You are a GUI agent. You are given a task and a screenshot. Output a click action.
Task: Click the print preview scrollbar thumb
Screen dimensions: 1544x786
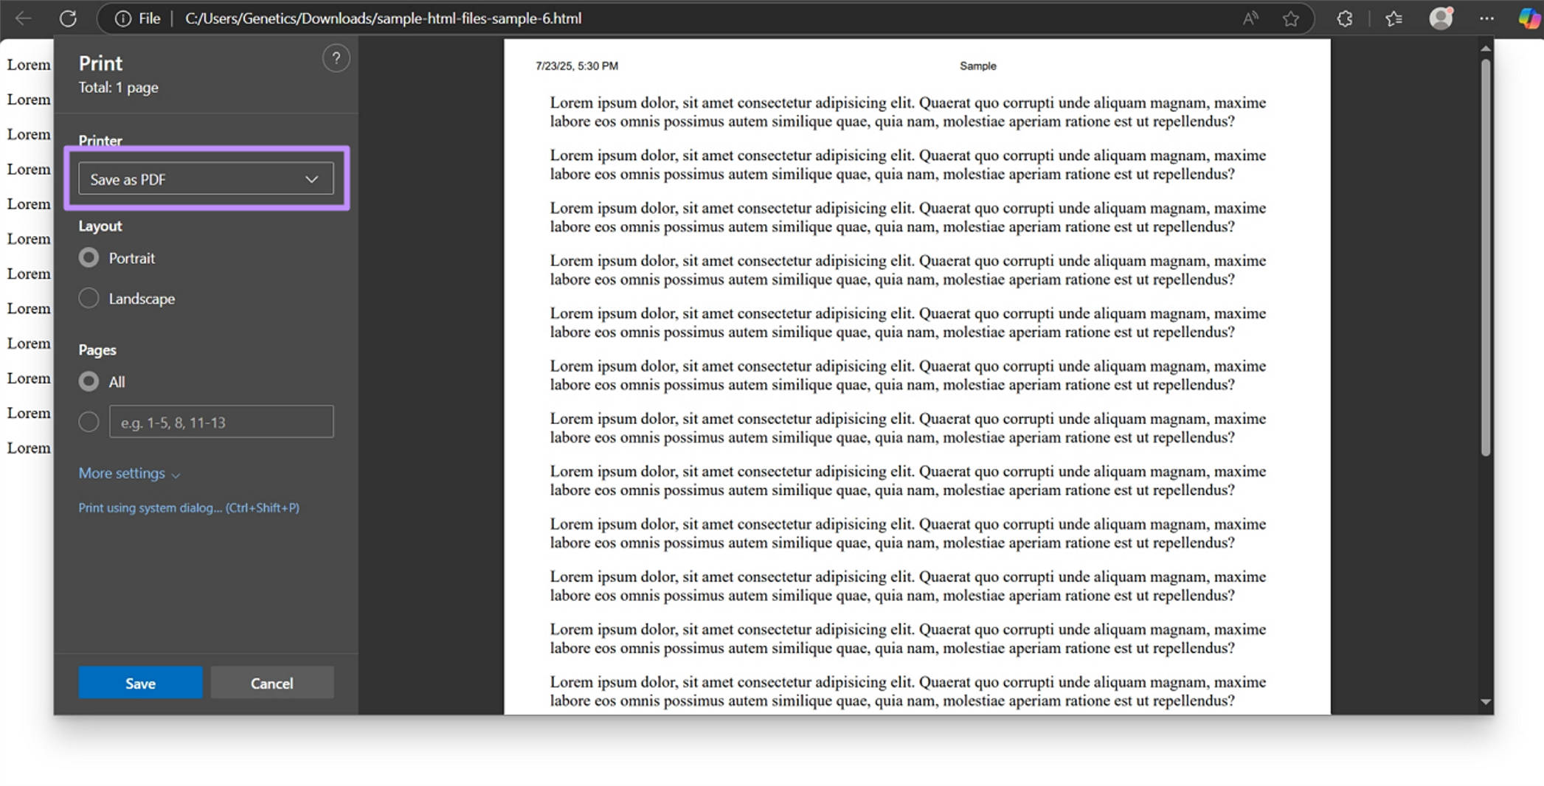point(1486,257)
